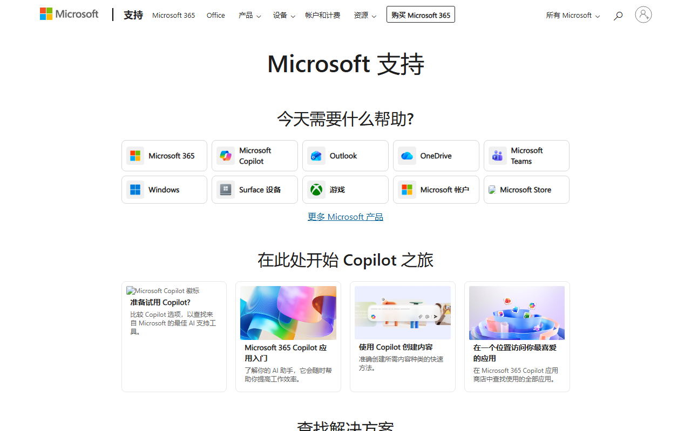Select the colorful apps ribbon thumbnail

pos(517,313)
